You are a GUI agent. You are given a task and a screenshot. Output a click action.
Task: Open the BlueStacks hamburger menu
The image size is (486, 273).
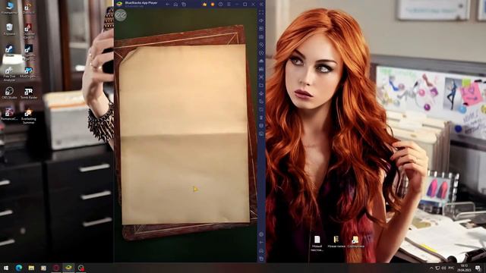(x=229, y=5)
